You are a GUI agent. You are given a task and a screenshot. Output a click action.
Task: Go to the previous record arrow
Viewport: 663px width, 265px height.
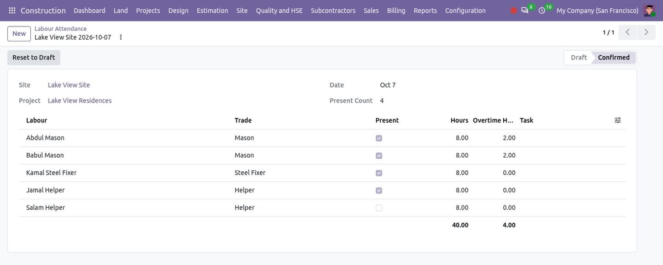pyautogui.click(x=628, y=33)
